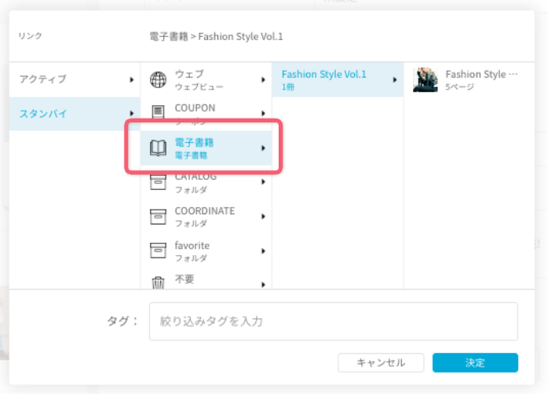Select the 不要 entry label
Viewport: 548px width, 394px height.
tap(184, 279)
